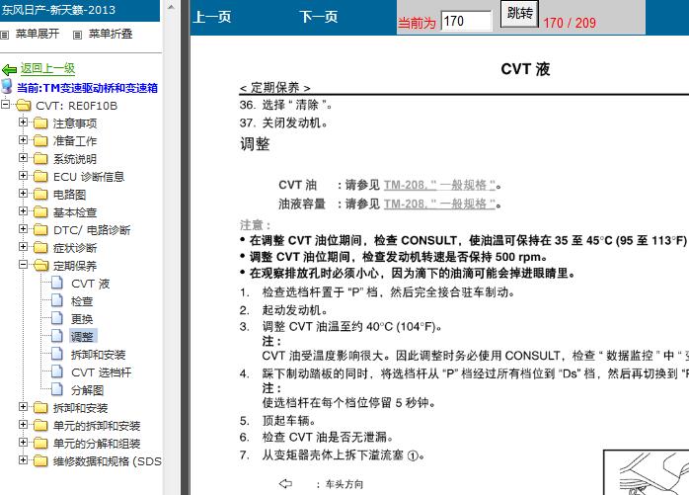Click the 维修数据和规格 (SDS folder label
689x495 pixels.
(108, 461)
